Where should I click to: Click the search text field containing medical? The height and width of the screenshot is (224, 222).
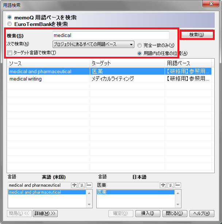pyautogui.click(x=111, y=36)
